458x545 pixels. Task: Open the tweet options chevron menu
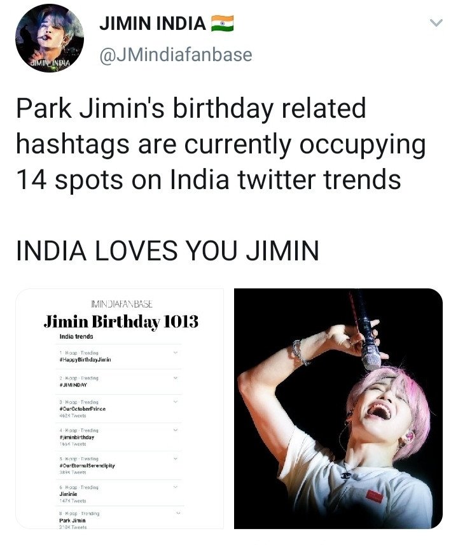click(x=436, y=23)
